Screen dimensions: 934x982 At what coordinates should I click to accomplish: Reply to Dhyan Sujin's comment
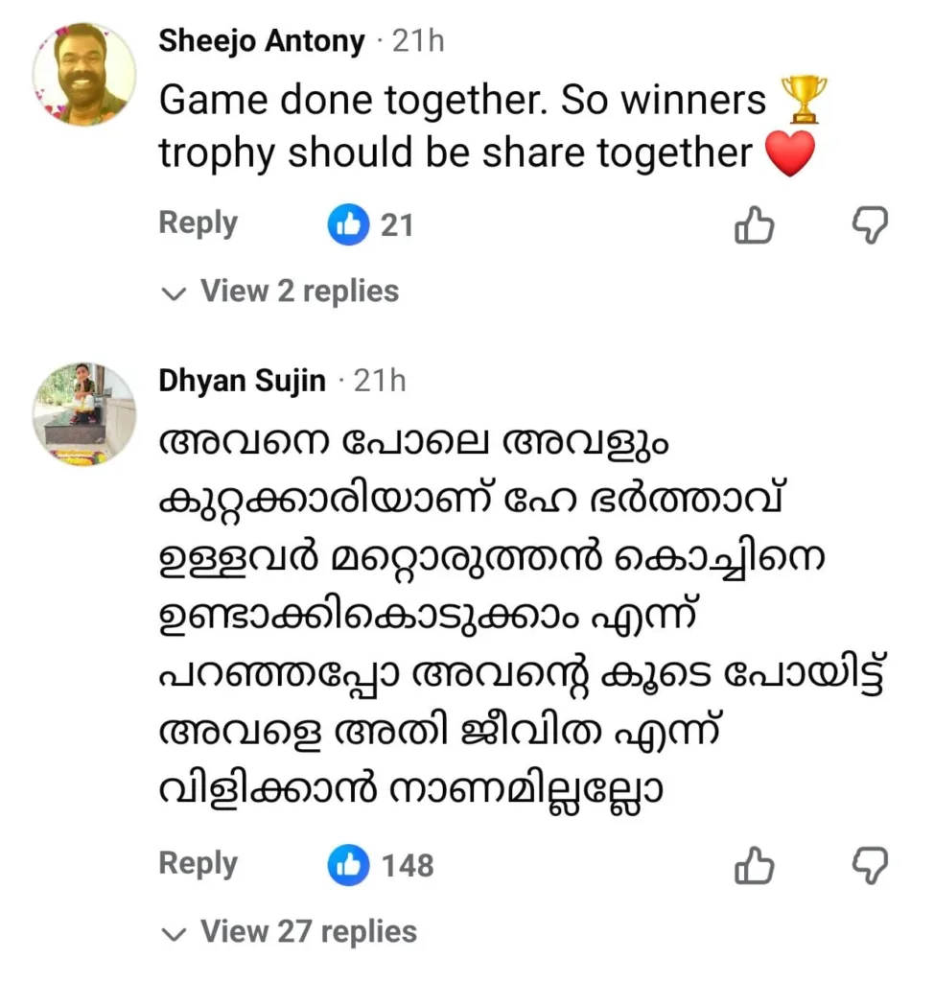pos(198,864)
